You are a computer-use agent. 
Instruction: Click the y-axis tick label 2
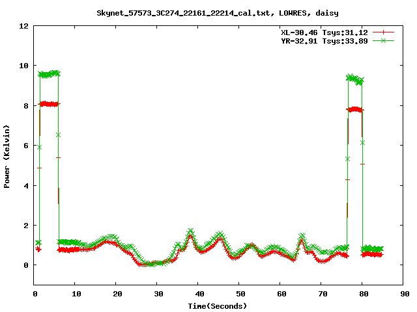pos(26,226)
